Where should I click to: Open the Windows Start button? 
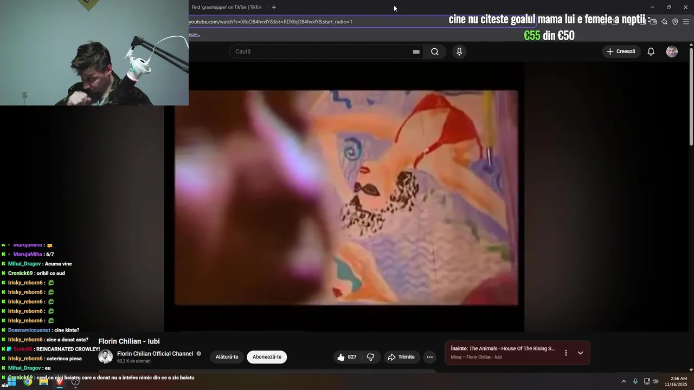click(x=11, y=381)
